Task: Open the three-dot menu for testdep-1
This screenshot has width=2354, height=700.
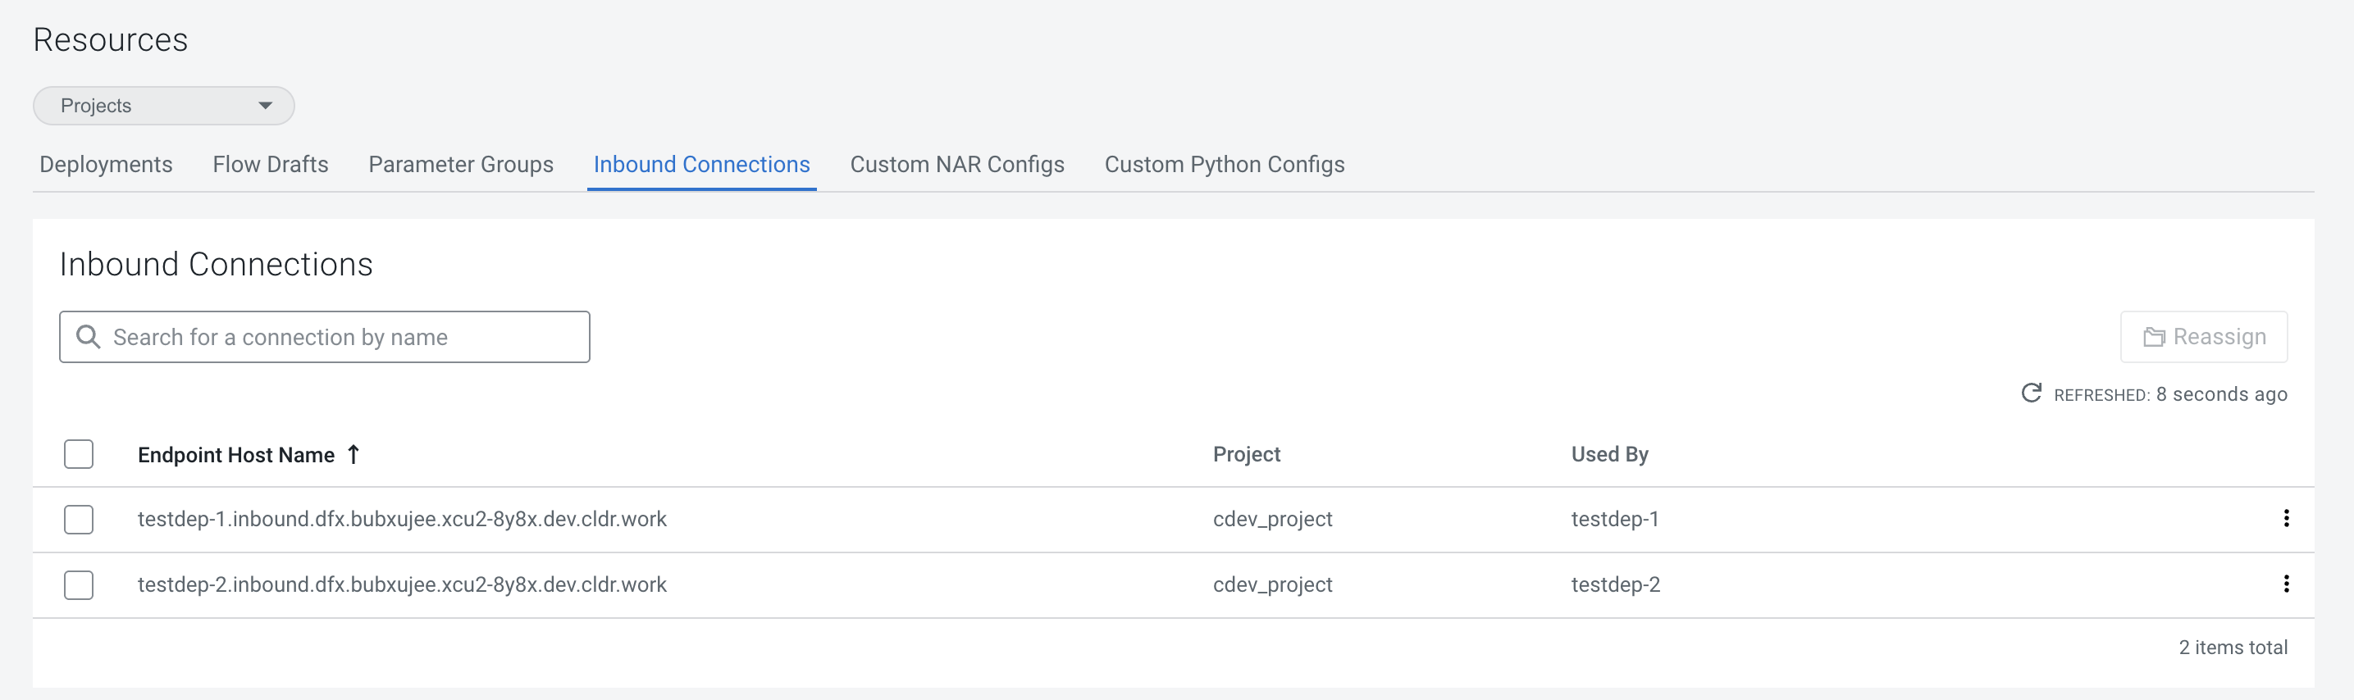Action: (2285, 518)
